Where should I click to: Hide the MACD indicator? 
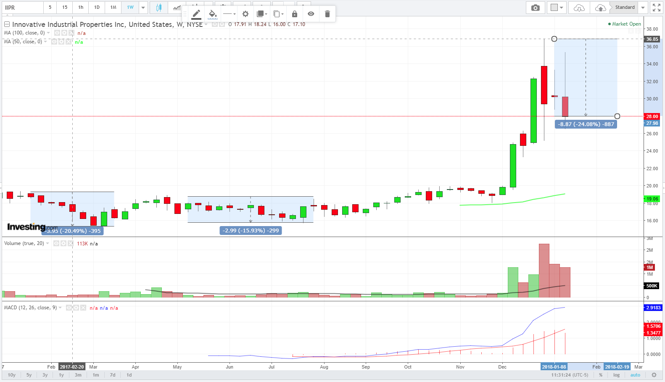[69, 308]
